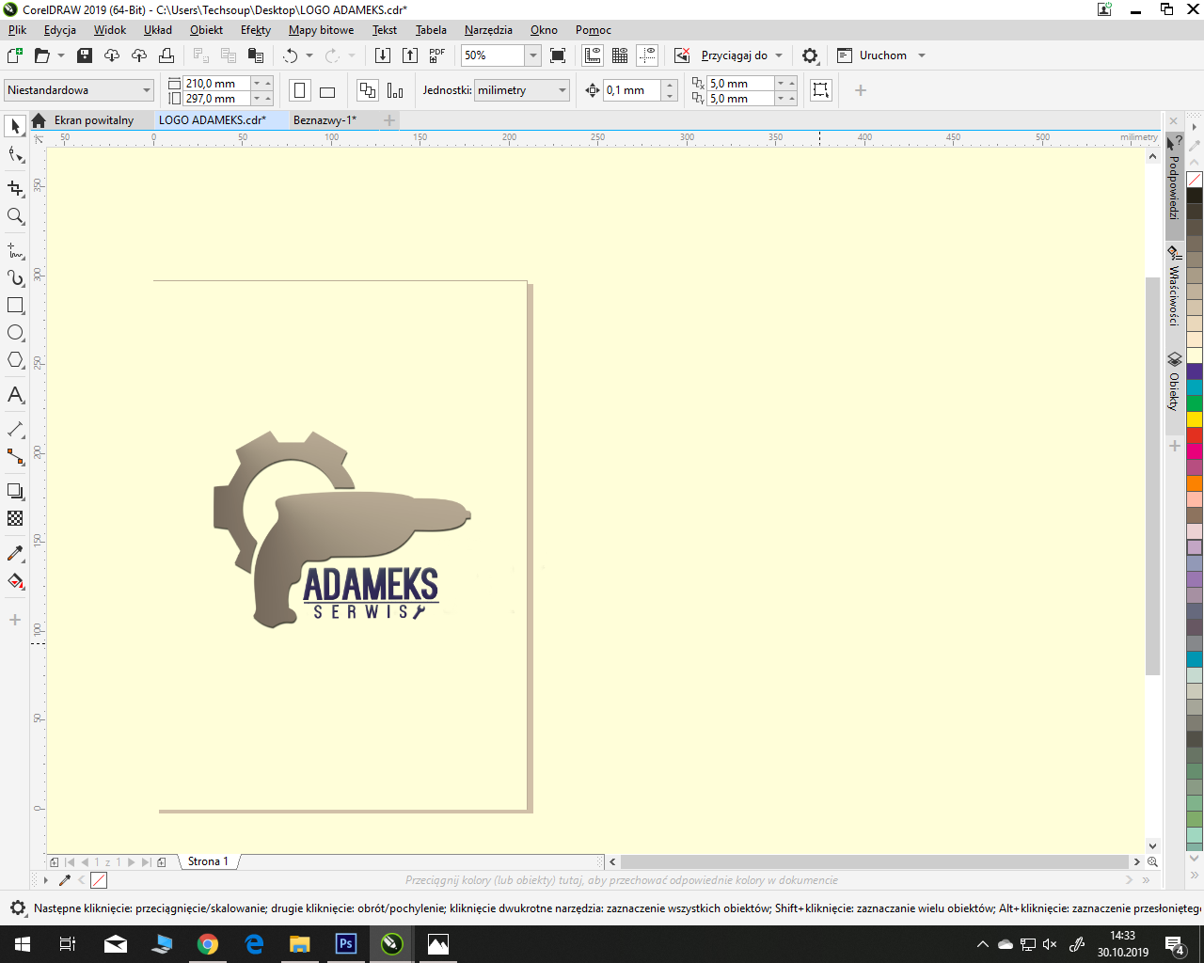
Task: Pick the Ellipse tool
Action: coord(15,333)
